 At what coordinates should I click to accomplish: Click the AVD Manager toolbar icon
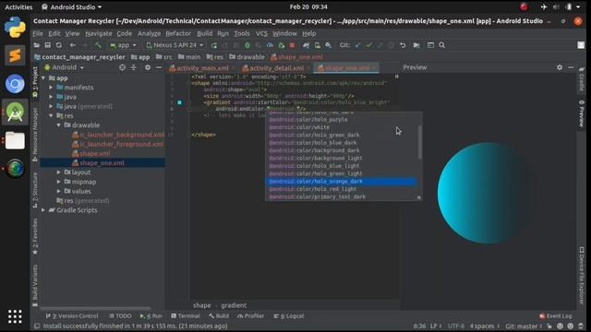(318, 45)
